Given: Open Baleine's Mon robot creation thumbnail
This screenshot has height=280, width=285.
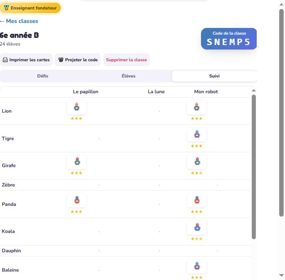Looking at the screenshot, I should click(x=196, y=266).
